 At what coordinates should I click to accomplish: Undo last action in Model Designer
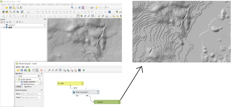(41, 70)
